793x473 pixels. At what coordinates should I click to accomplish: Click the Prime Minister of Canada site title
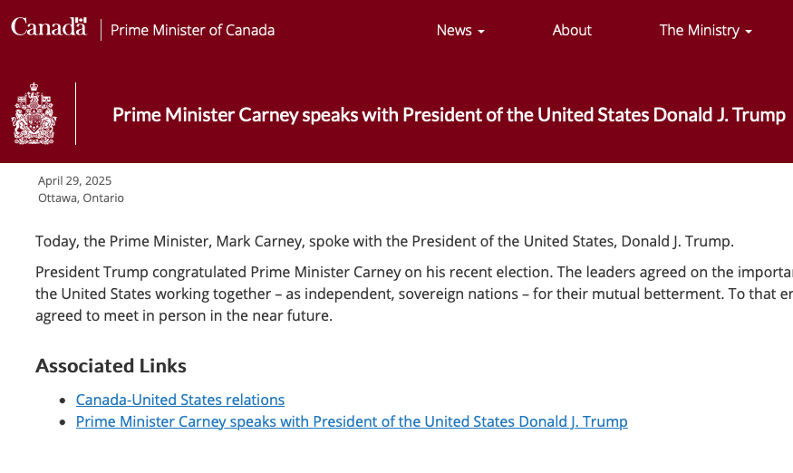click(x=192, y=30)
